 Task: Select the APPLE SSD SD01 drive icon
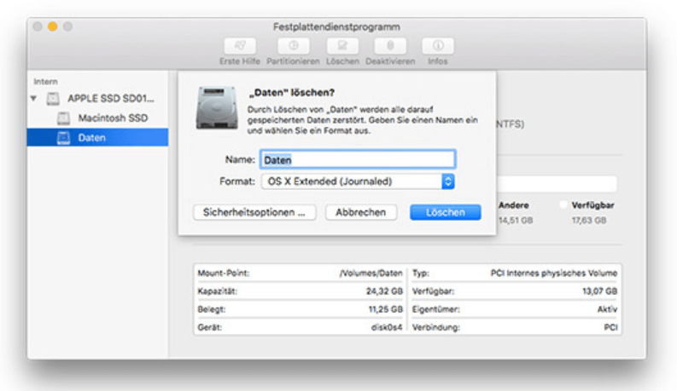(x=53, y=99)
